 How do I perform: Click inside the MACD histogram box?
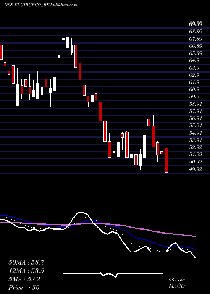pyautogui.click(x=115, y=273)
